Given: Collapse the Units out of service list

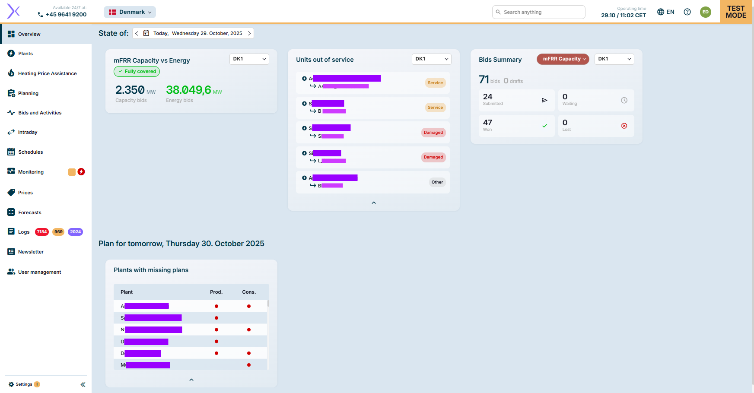Looking at the screenshot, I should [x=374, y=203].
